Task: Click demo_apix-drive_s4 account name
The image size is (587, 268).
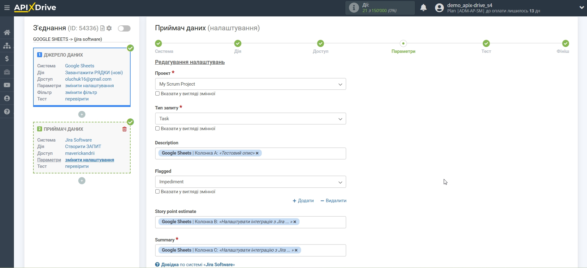Action: point(469,5)
